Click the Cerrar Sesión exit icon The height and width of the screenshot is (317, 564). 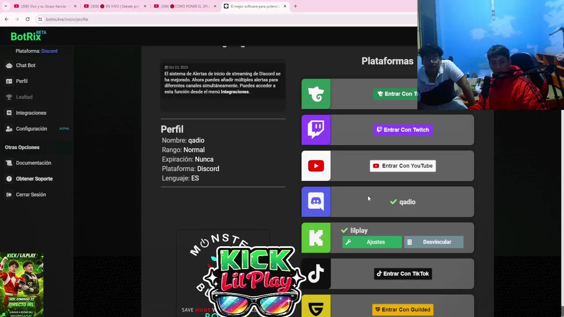click(9, 195)
